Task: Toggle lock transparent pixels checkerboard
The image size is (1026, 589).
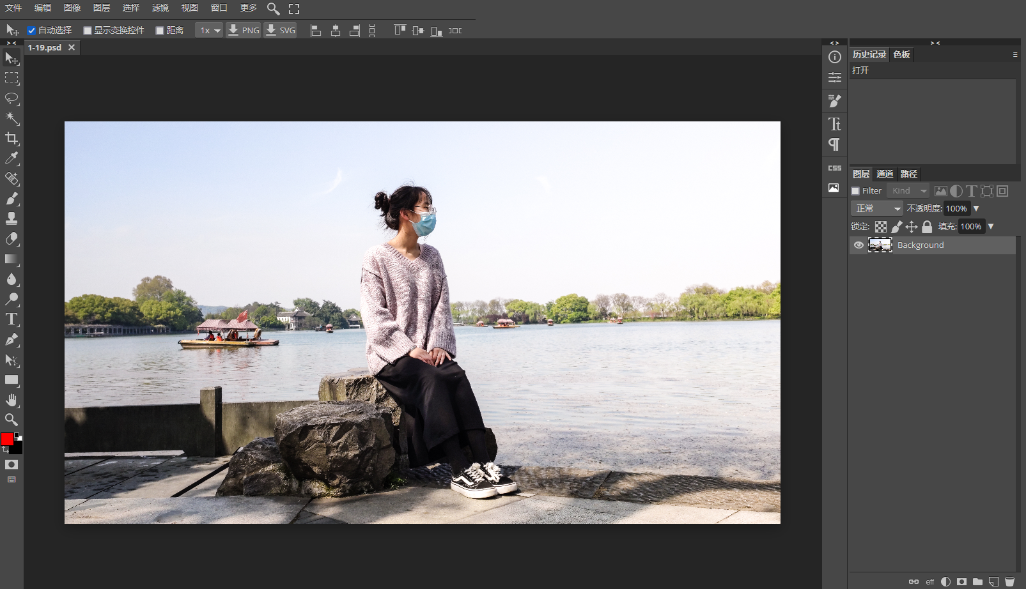Action: click(881, 227)
